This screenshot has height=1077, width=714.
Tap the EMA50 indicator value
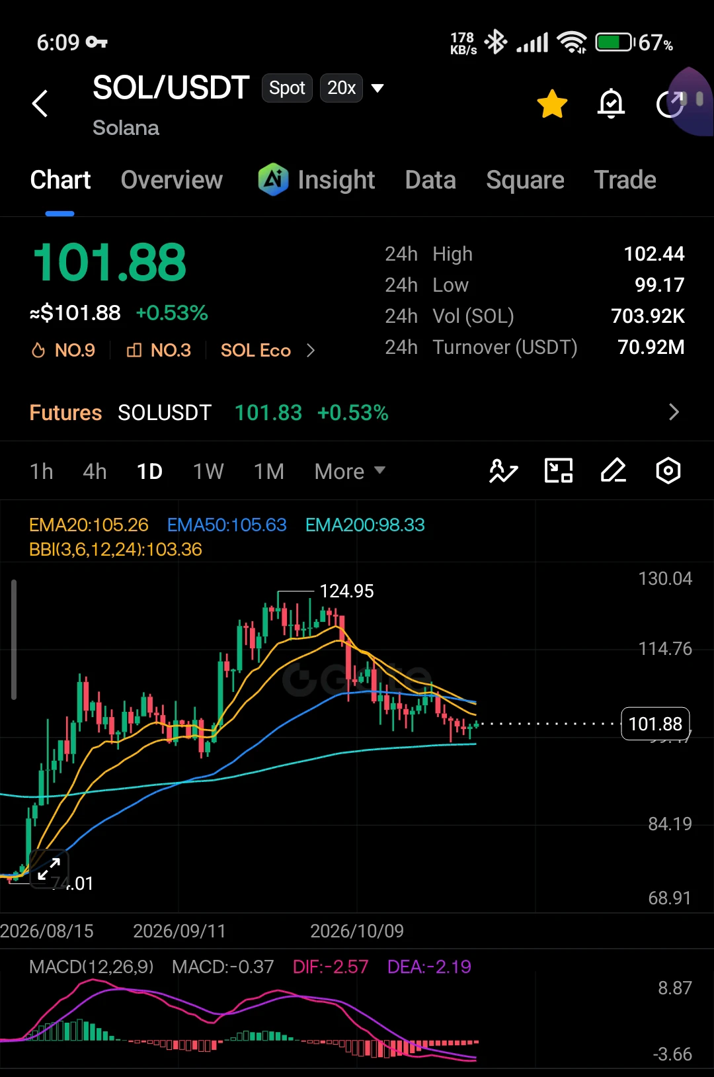point(227,525)
